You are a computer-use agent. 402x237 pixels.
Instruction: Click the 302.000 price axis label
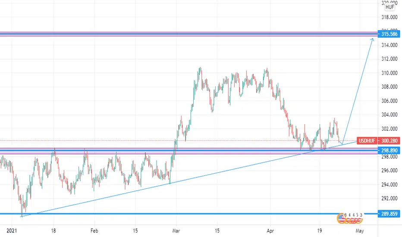[389, 128]
